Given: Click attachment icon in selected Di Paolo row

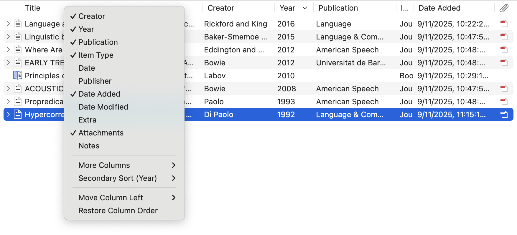Looking at the screenshot, I should [x=504, y=115].
